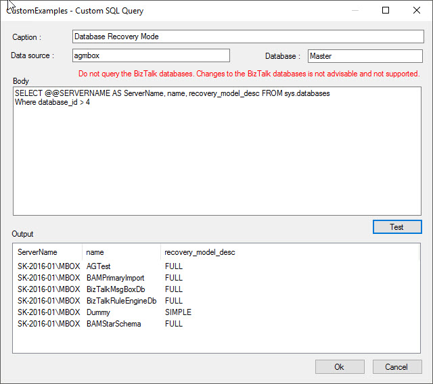Image resolution: width=433 pixels, height=384 pixels.
Task: Select the AGTest row in Output
Action: pos(99,266)
